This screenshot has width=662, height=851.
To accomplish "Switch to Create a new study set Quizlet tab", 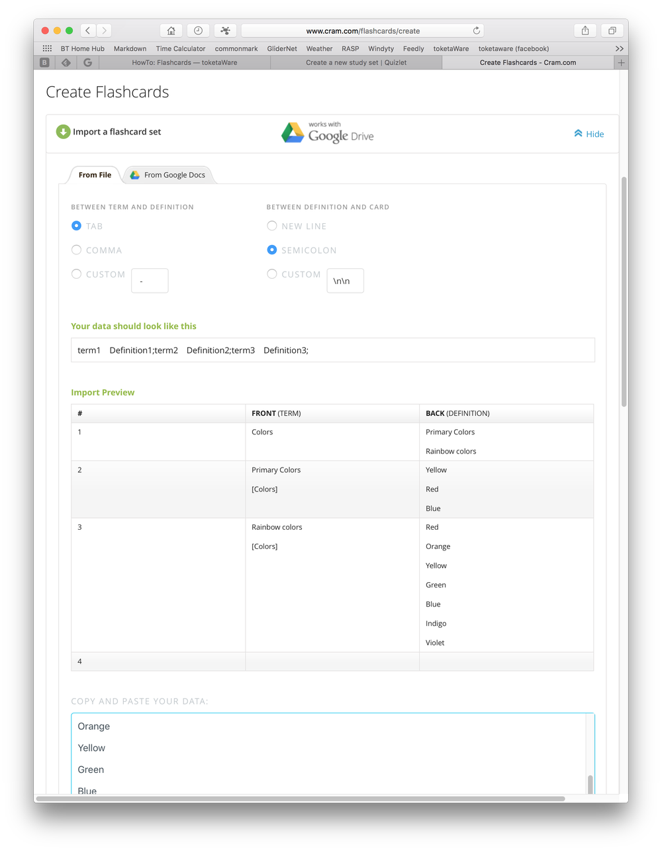I will tap(356, 62).
